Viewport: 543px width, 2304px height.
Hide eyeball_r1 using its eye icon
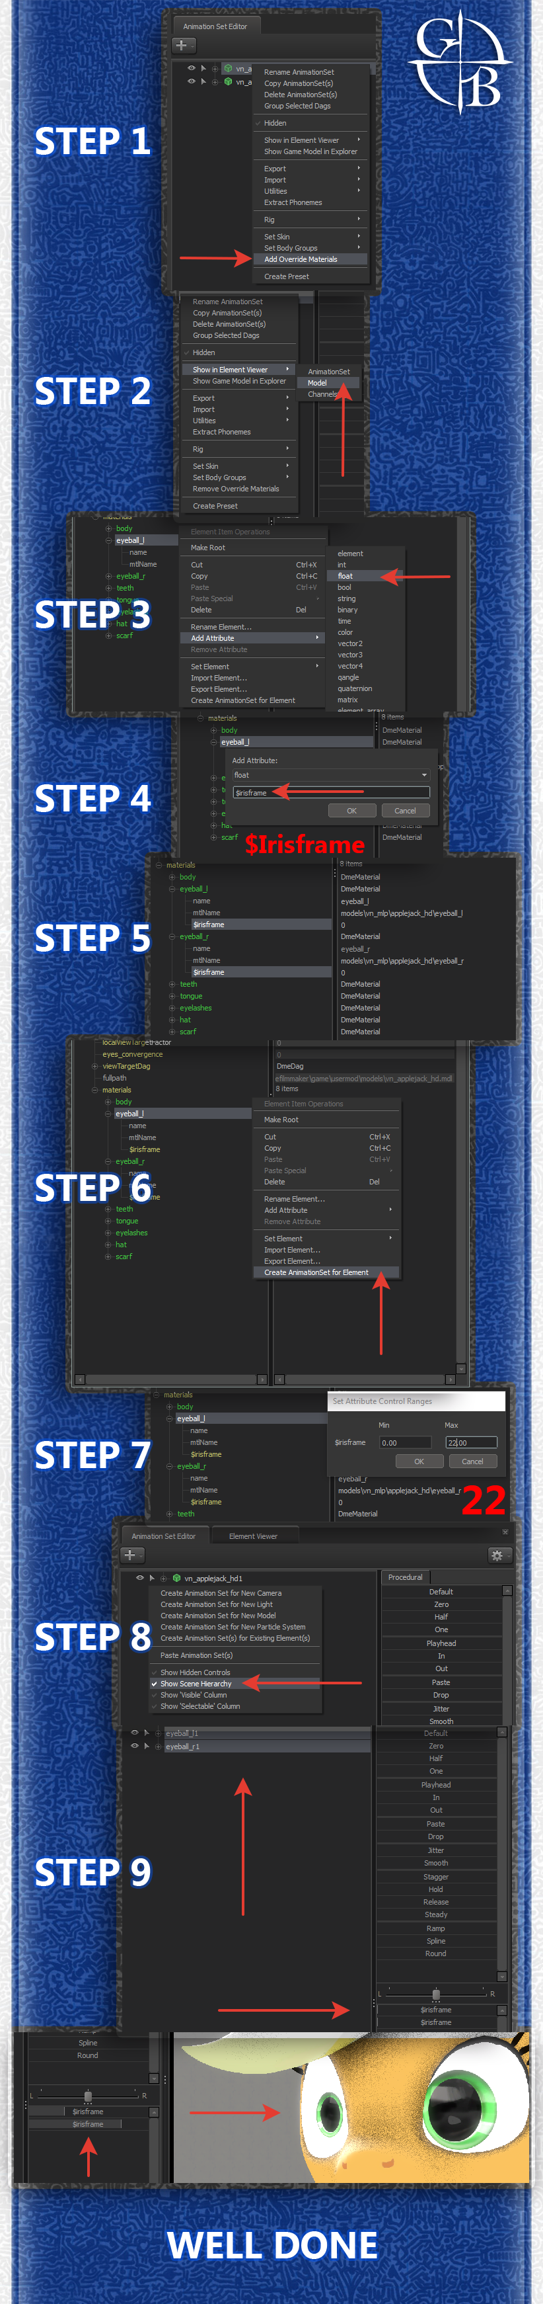point(135,1746)
